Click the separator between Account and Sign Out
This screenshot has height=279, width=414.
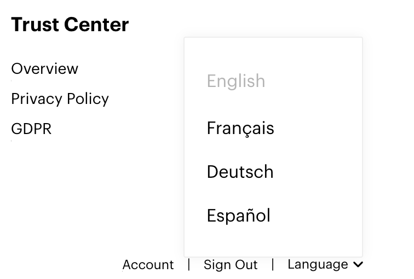pyautogui.click(x=189, y=265)
